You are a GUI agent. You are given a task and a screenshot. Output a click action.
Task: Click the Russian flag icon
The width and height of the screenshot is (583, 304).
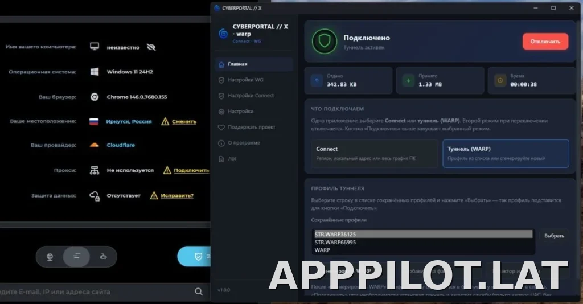click(x=94, y=121)
